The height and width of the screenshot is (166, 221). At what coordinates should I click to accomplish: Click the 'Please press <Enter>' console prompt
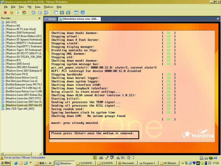click(93, 133)
